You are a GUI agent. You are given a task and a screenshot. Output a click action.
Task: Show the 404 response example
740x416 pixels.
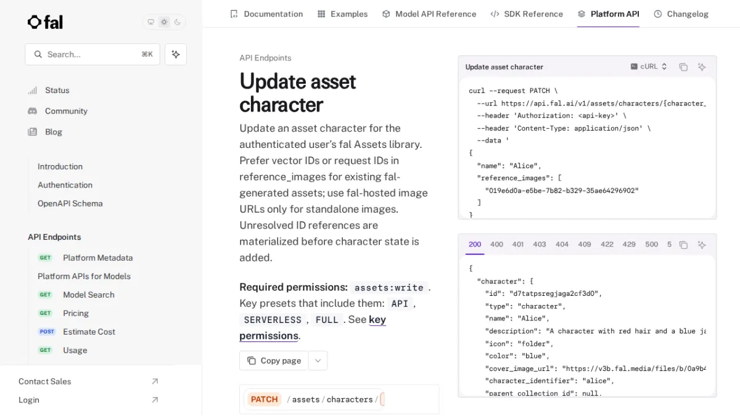pyautogui.click(x=562, y=245)
